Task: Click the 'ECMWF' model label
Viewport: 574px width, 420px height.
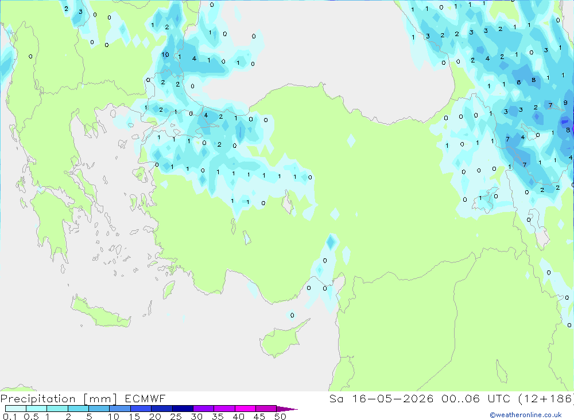Action: point(145,398)
